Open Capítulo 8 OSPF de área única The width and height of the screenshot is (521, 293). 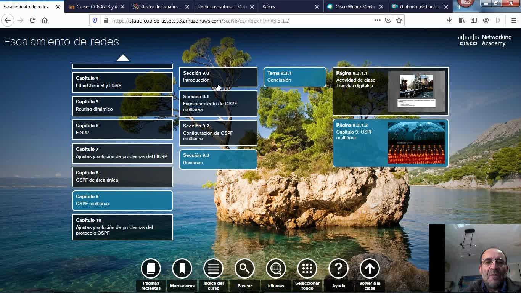click(x=122, y=177)
